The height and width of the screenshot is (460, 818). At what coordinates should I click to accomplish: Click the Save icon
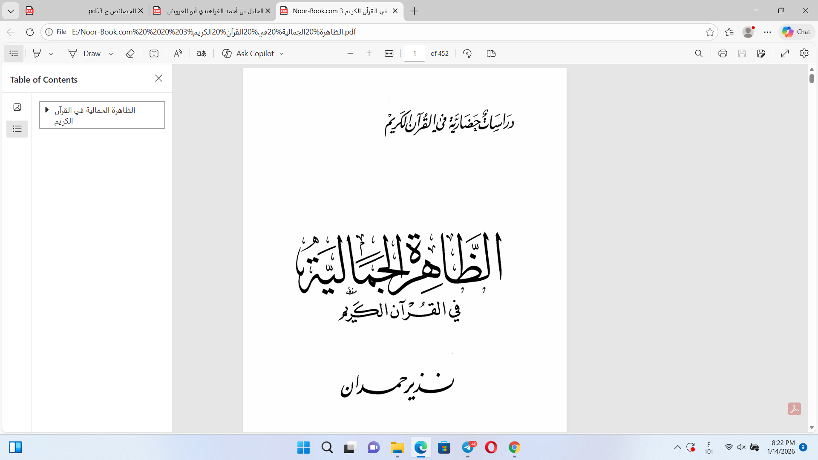(742, 53)
